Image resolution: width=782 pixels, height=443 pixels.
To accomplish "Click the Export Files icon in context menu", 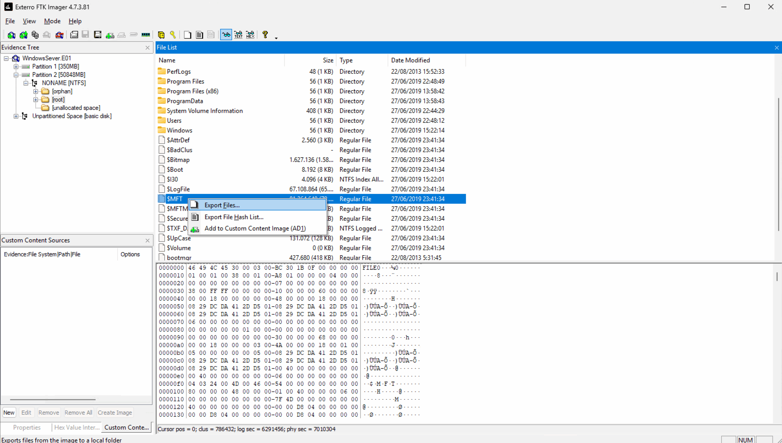I will pyautogui.click(x=195, y=205).
